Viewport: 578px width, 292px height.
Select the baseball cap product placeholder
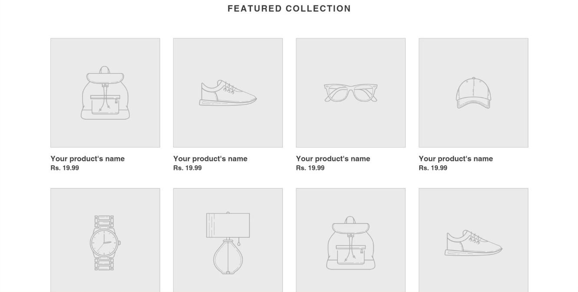[473, 93]
